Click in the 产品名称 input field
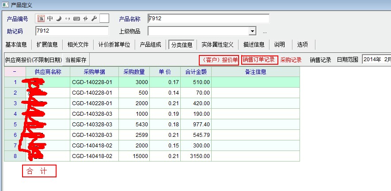391x191 pixels. (208, 18)
